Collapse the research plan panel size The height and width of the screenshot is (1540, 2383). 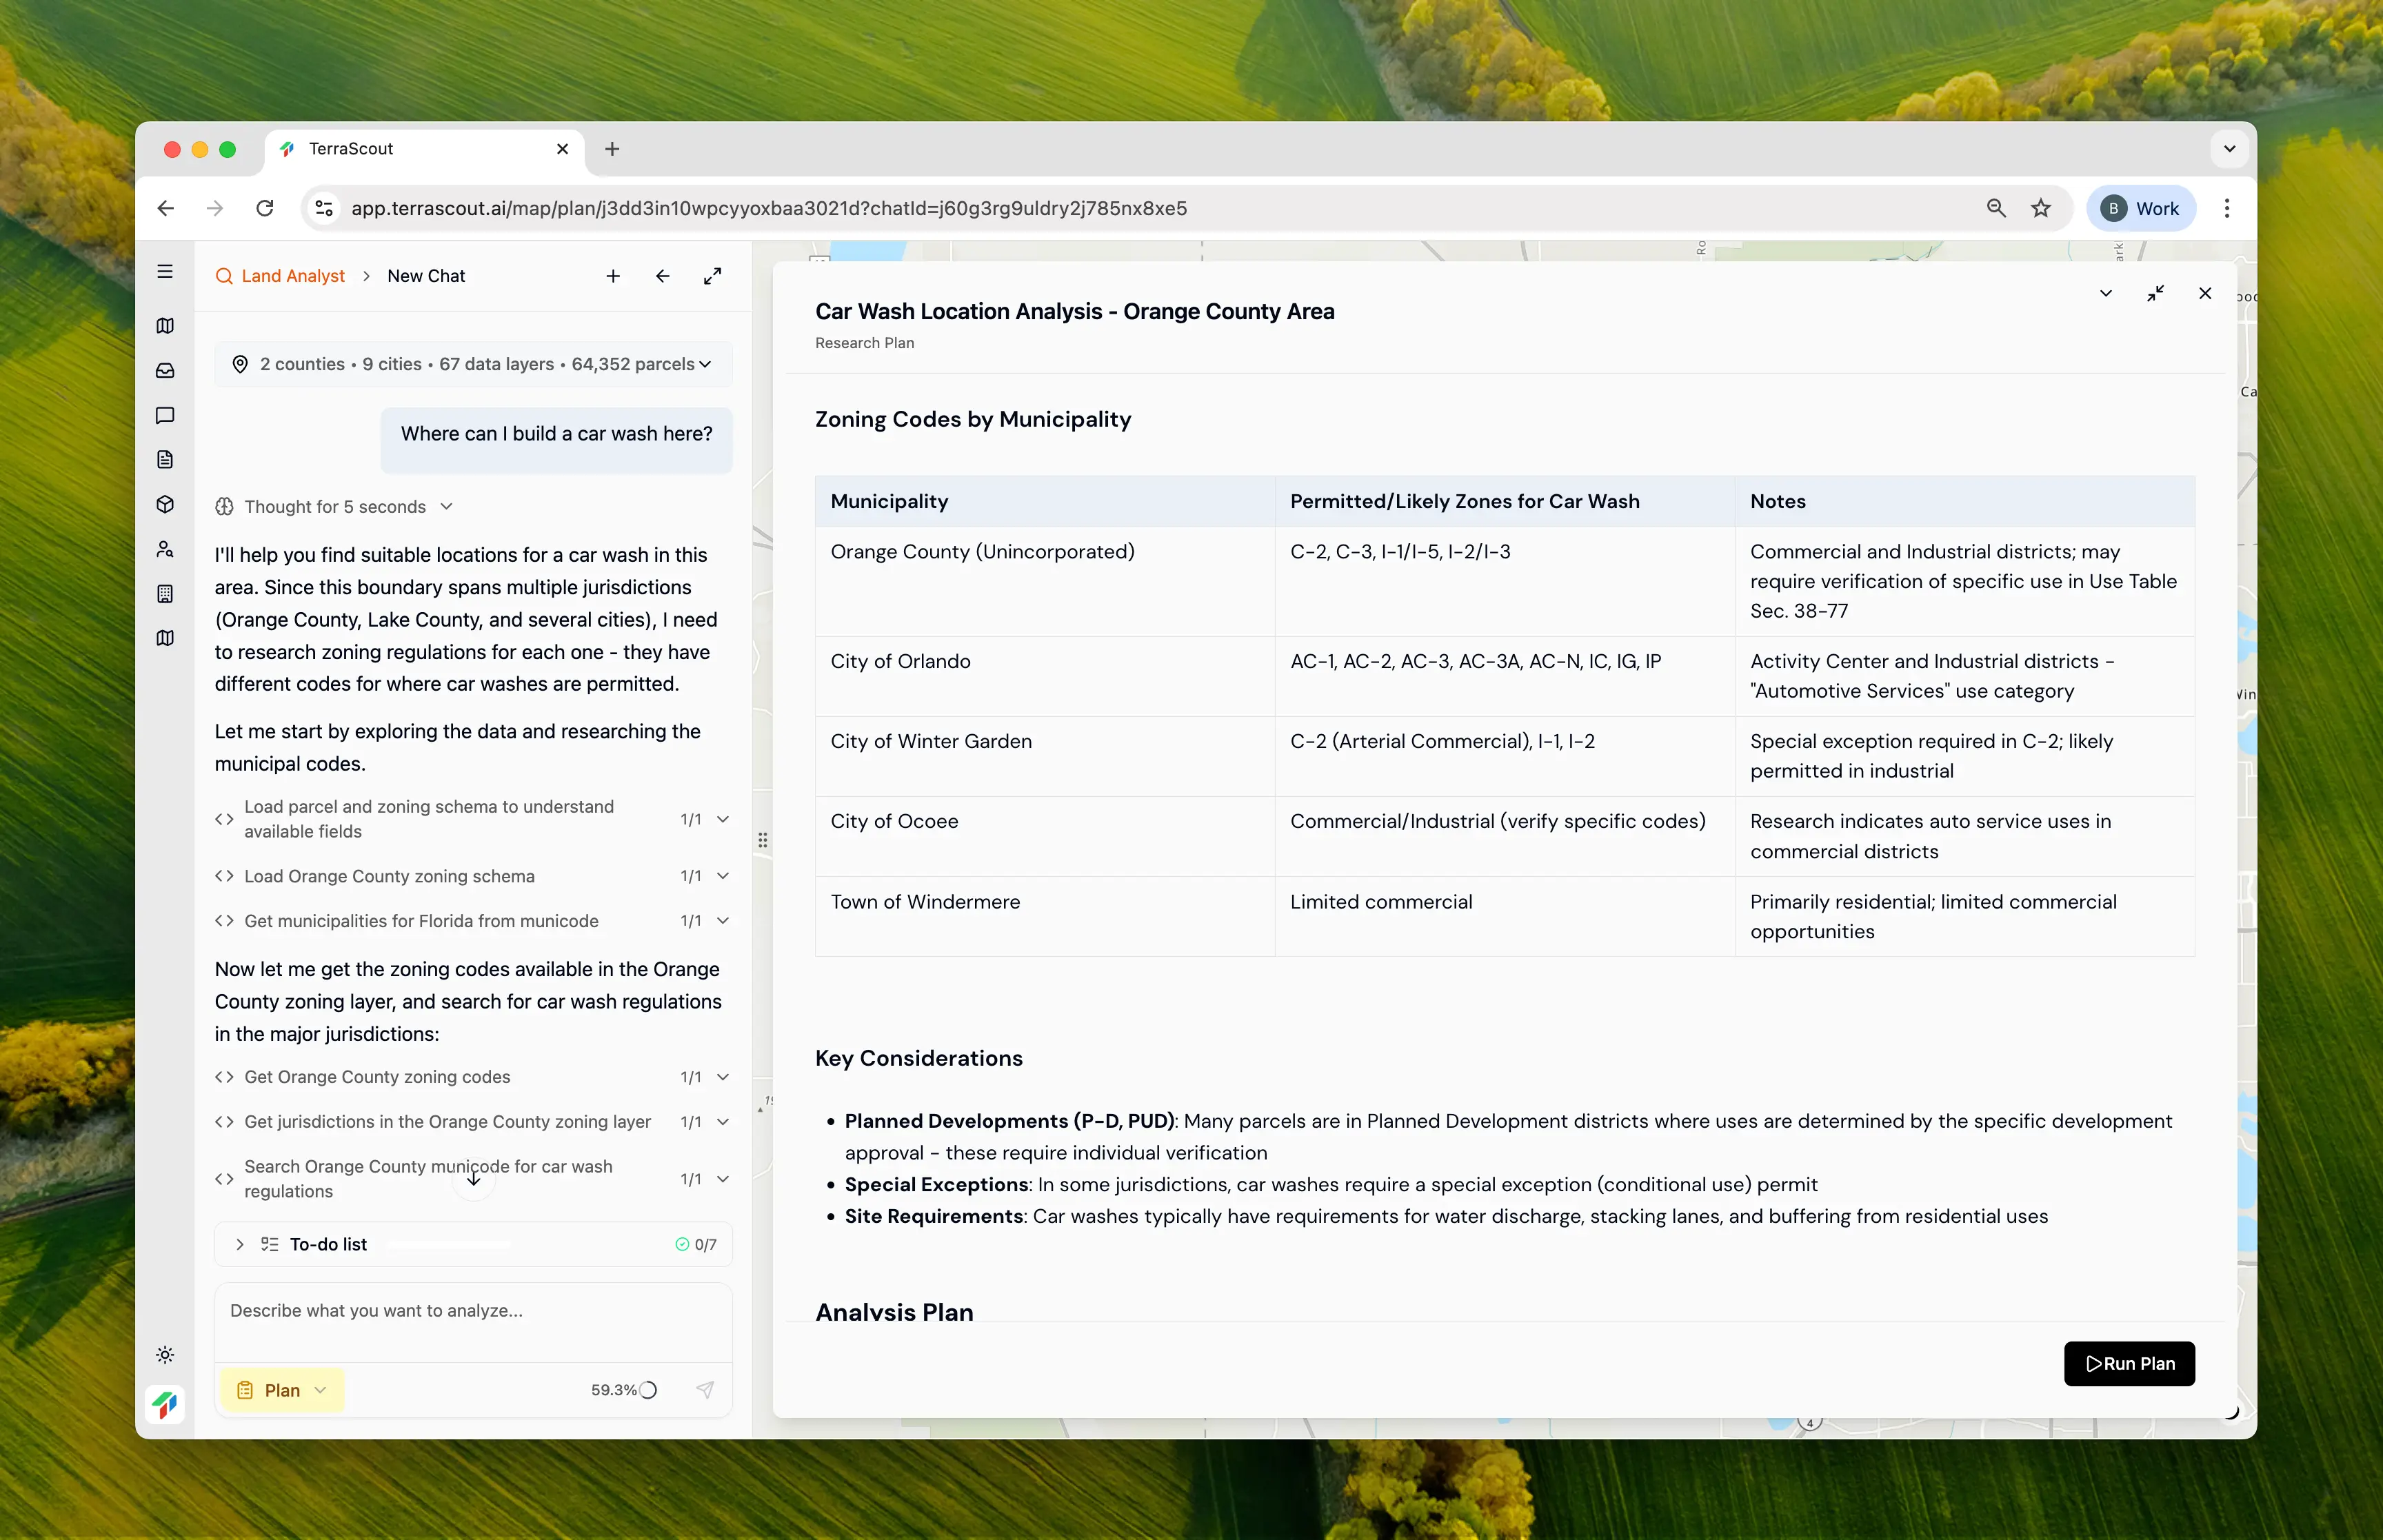(x=2155, y=293)
